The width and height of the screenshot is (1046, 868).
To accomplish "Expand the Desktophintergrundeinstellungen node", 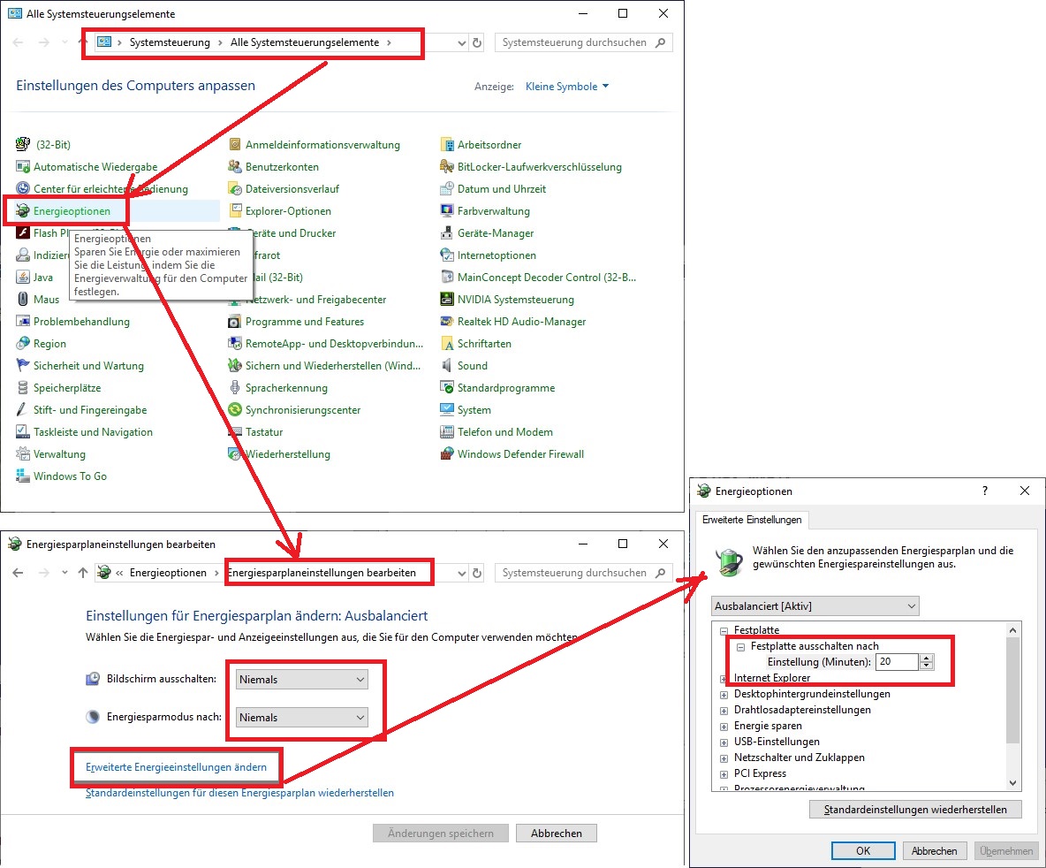I will point(724,695).
